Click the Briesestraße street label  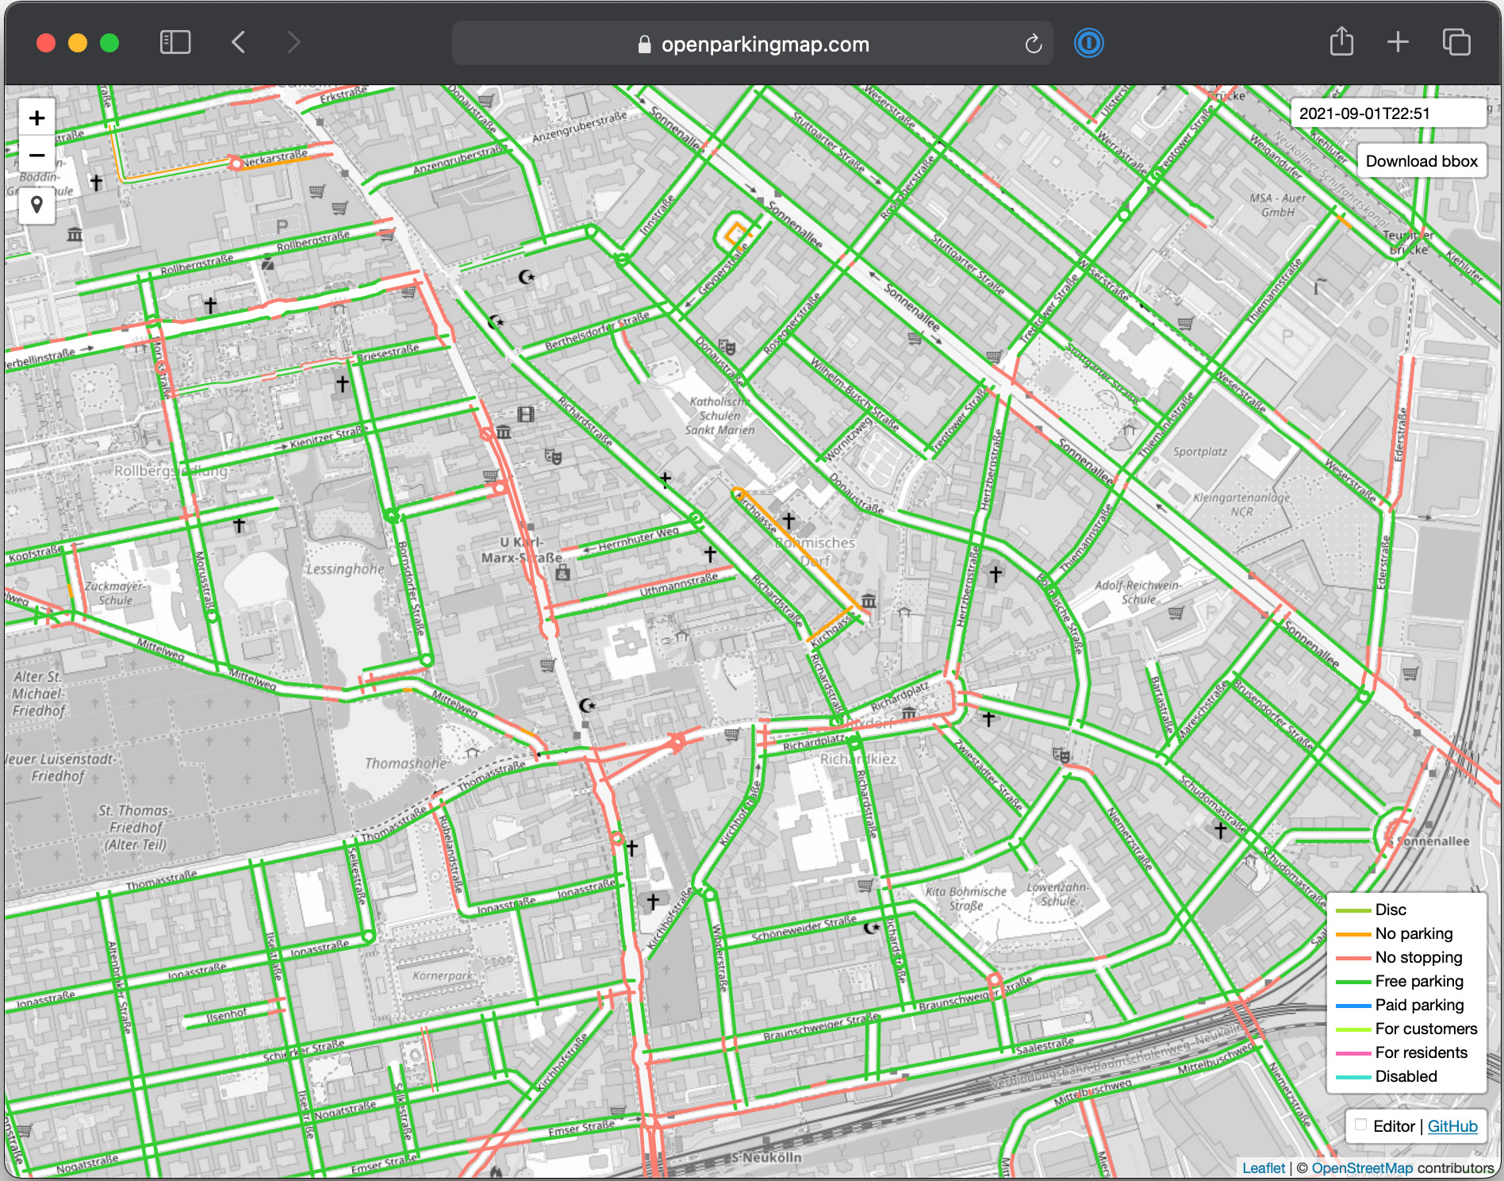[x=388, y=352]
